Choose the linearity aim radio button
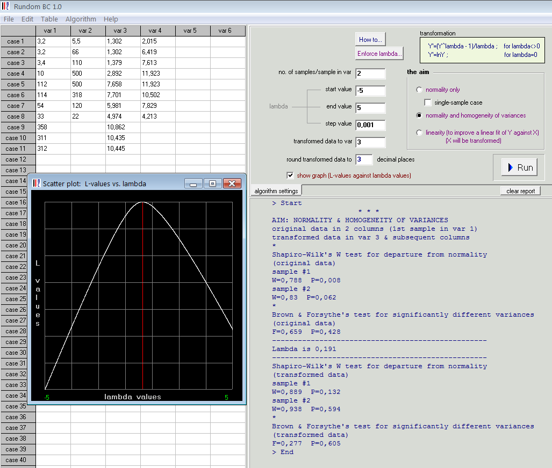 pos(420,133)
